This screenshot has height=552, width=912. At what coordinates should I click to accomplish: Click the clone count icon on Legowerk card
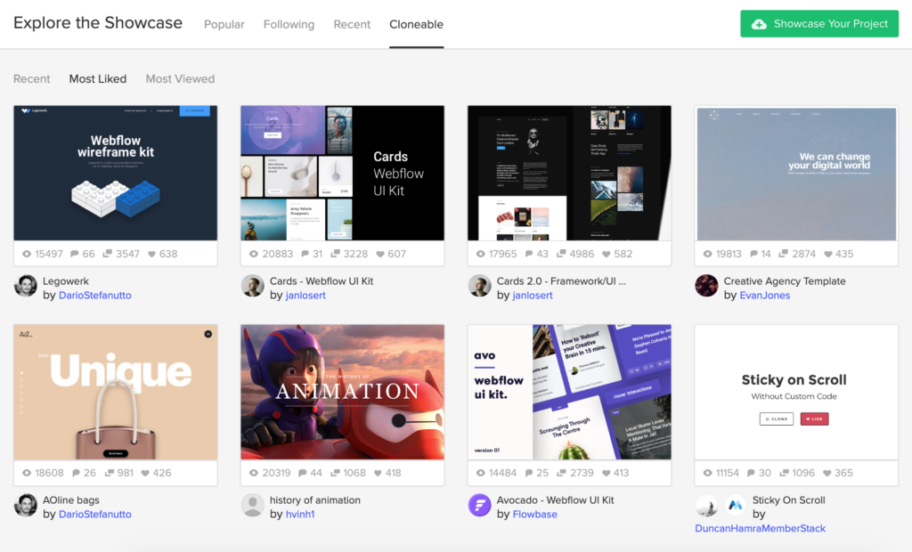pyautogui.click(x=108, y=254)
